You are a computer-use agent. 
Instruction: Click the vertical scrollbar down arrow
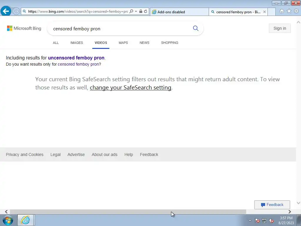(299, 203)
